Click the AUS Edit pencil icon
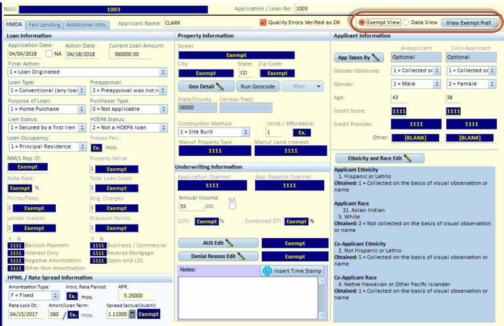504x326 pixels. pos(230,243)
